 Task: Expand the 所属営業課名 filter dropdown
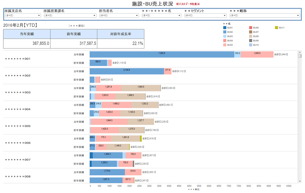click(70, 16)
